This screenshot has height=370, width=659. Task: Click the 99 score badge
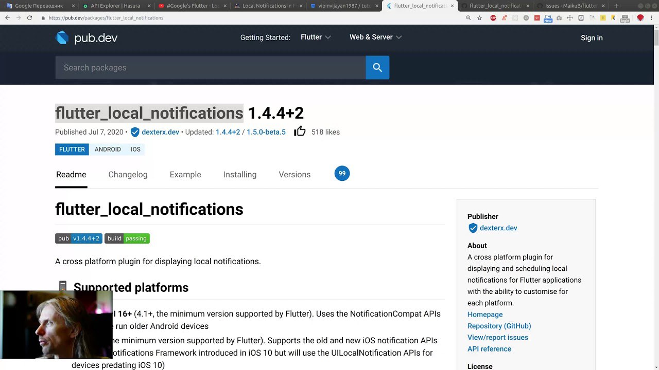(342, 173)
